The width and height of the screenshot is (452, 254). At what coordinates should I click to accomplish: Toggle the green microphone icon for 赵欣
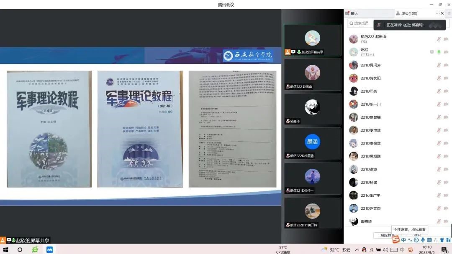[x=439, y=52]
